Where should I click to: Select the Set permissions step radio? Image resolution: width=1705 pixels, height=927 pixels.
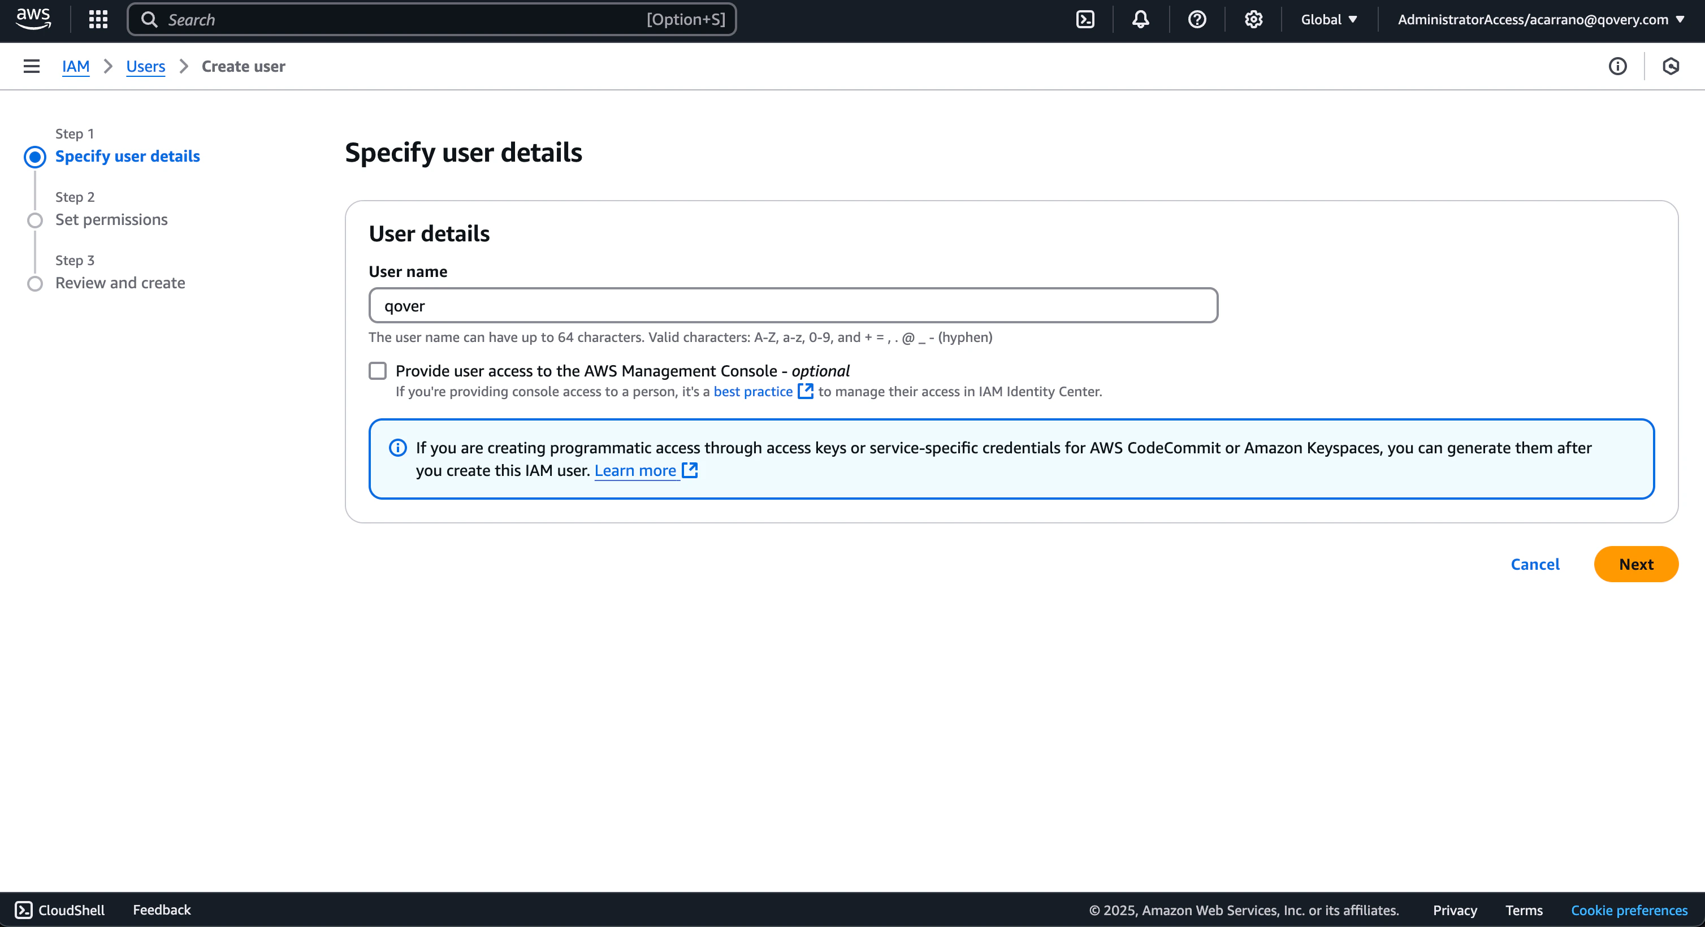[34, 220]
